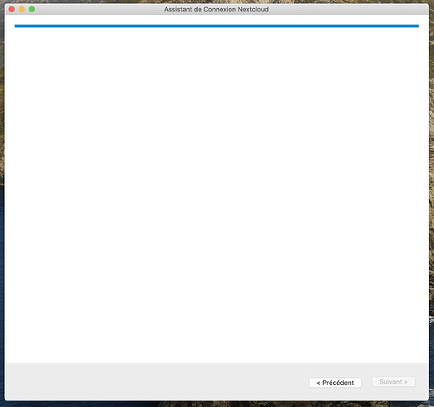The image size is (434, 407).
Task: Click the Assistant de Connexion Nextcloud title
Action: (x=216, y=10)
